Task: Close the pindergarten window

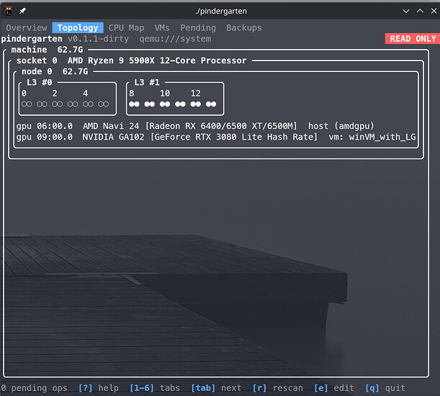Action: pyautogui.click(x=434, y=11)
